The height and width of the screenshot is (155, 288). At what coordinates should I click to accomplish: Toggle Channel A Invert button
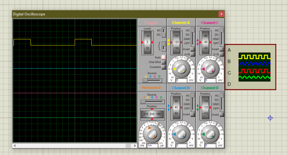click(x=193, y=49)
